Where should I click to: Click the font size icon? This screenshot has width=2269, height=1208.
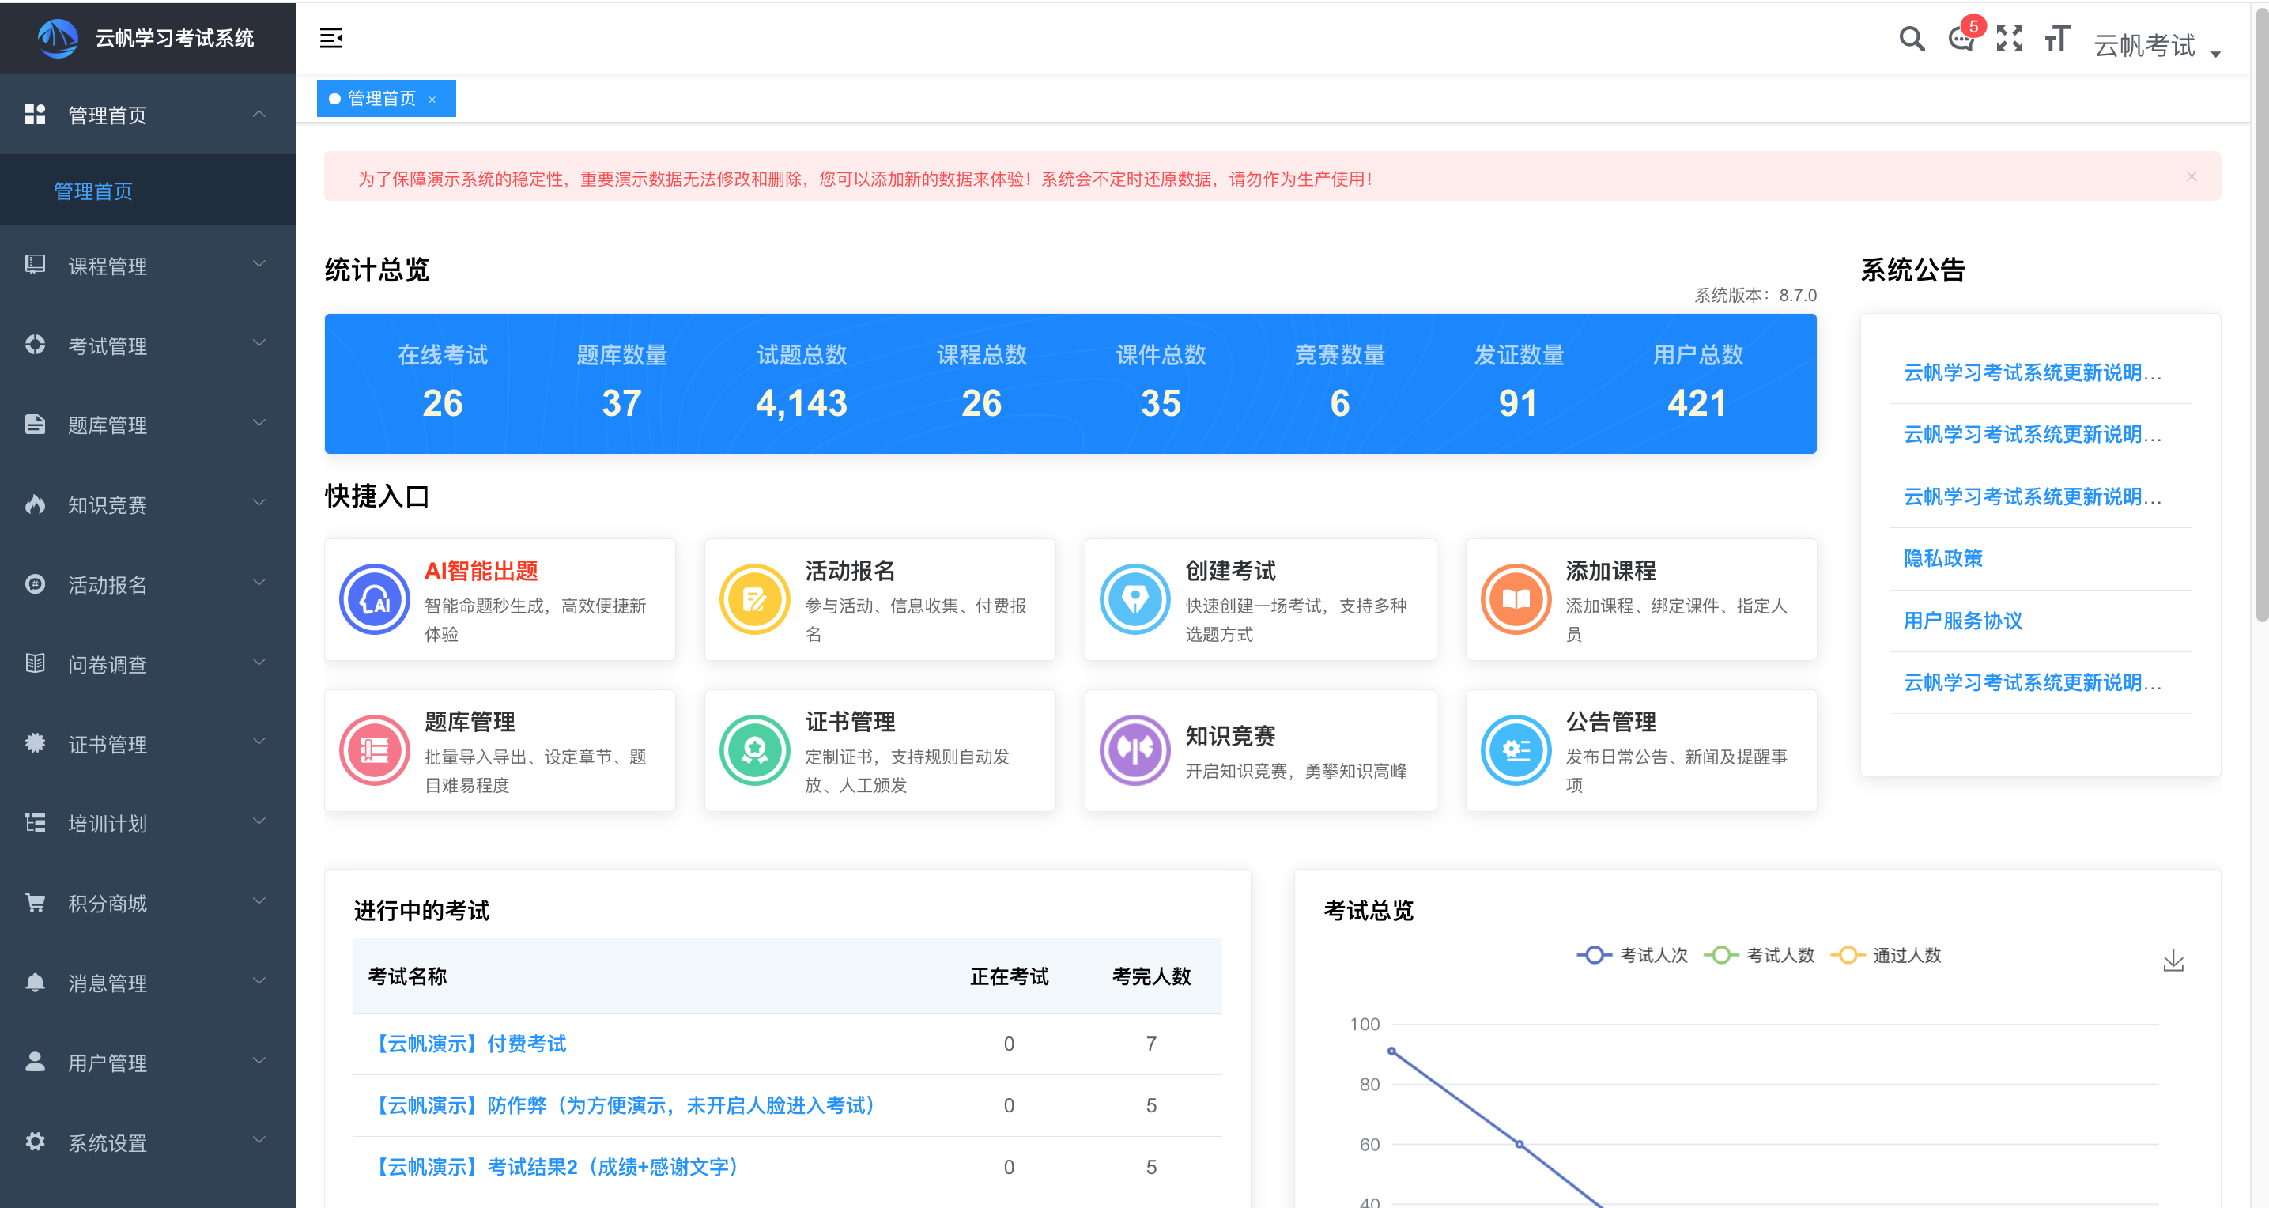tap(2056, 39)
